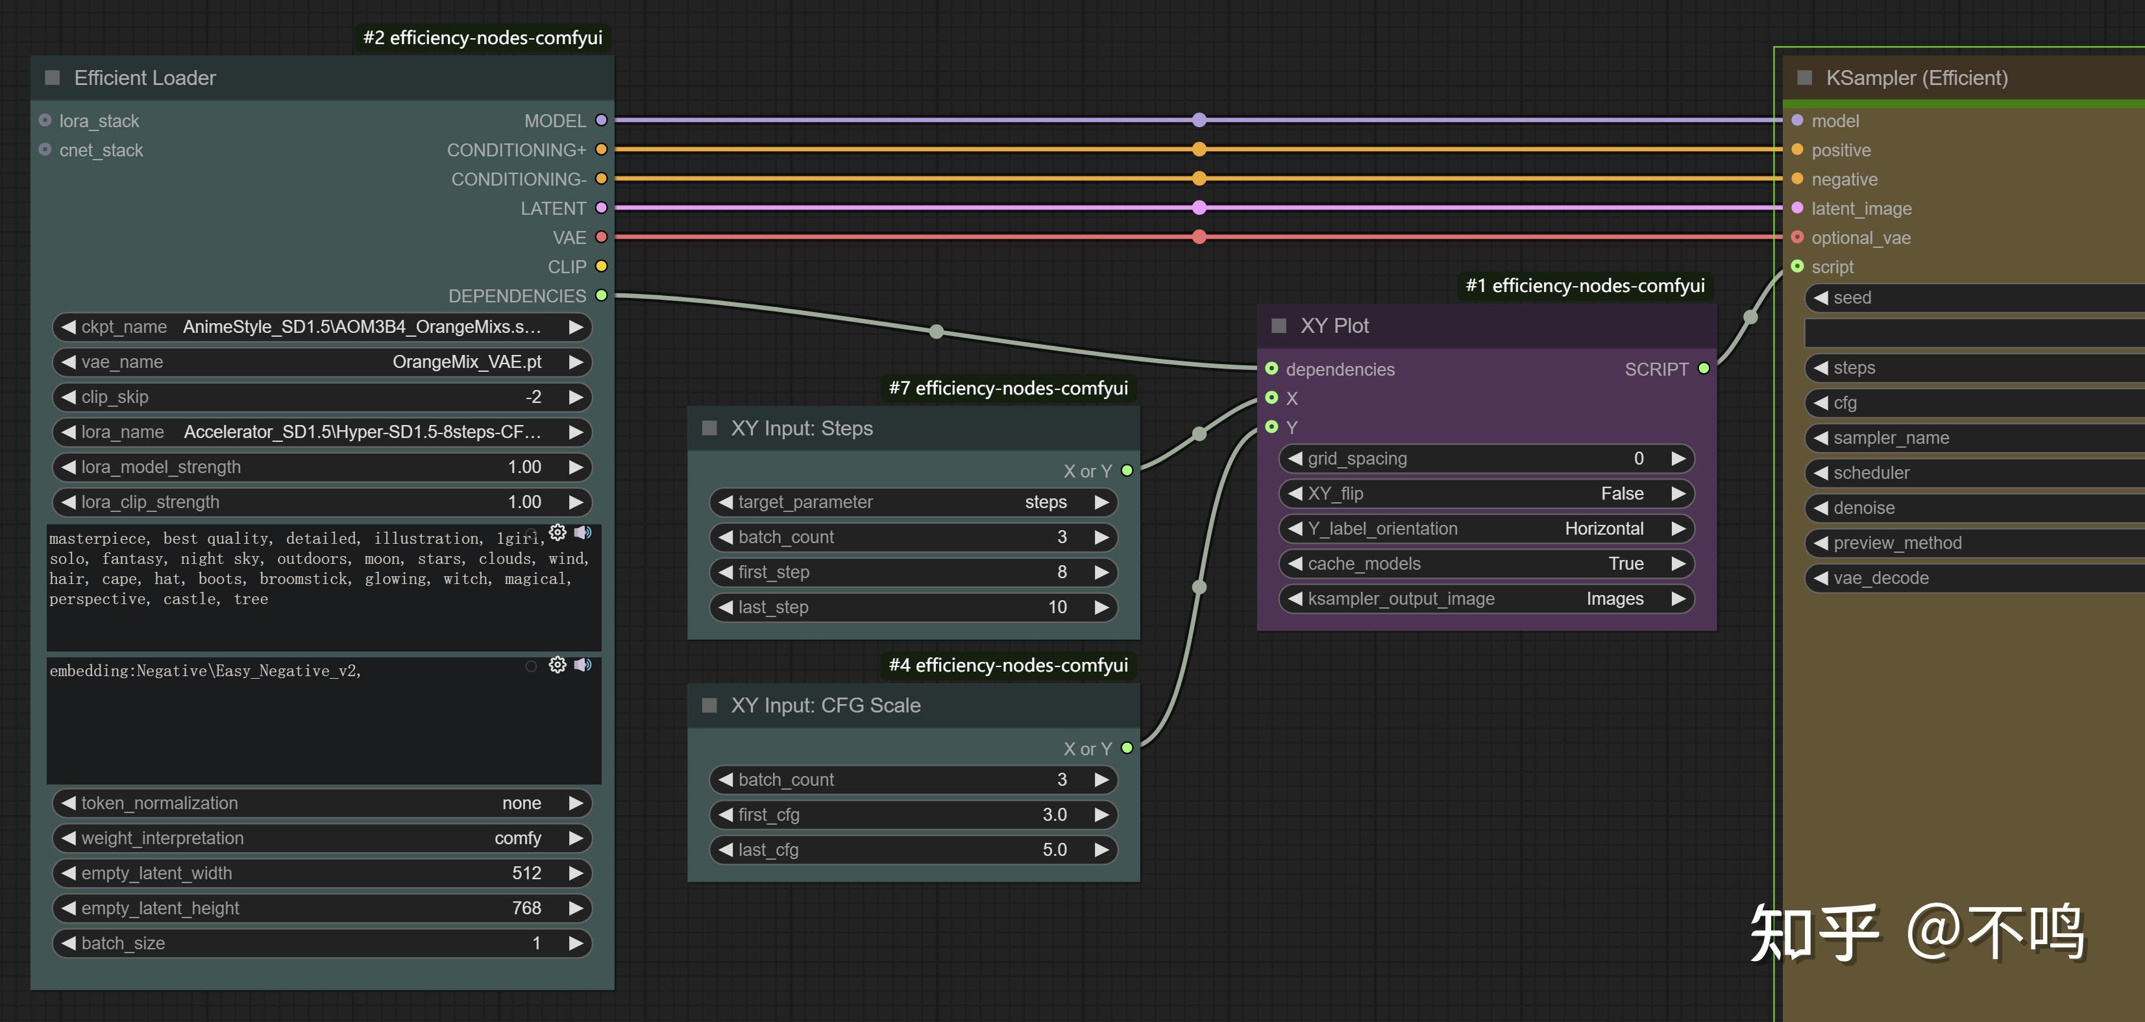The width and height of the screenshot is (2145, 1022).
Task: Collapse the XY Plot node via title dot
Action: (x=1279, y=325)
